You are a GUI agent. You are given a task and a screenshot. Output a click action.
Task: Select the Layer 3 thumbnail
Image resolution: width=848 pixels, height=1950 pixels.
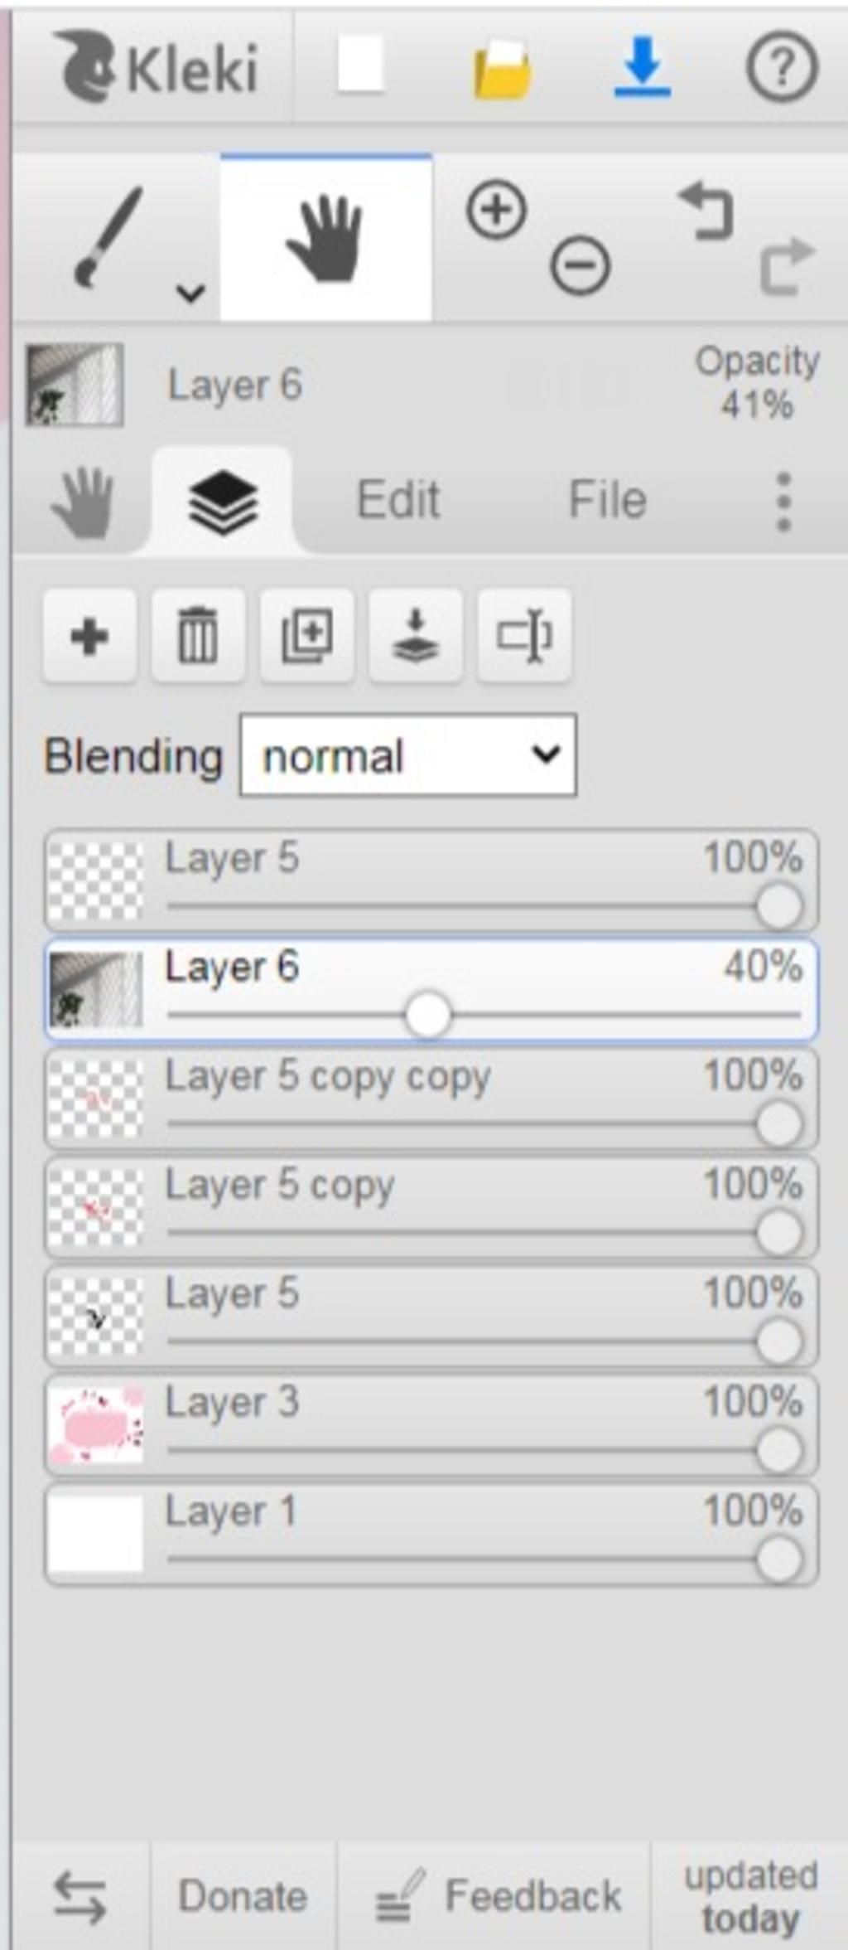tap(95, 1424)
